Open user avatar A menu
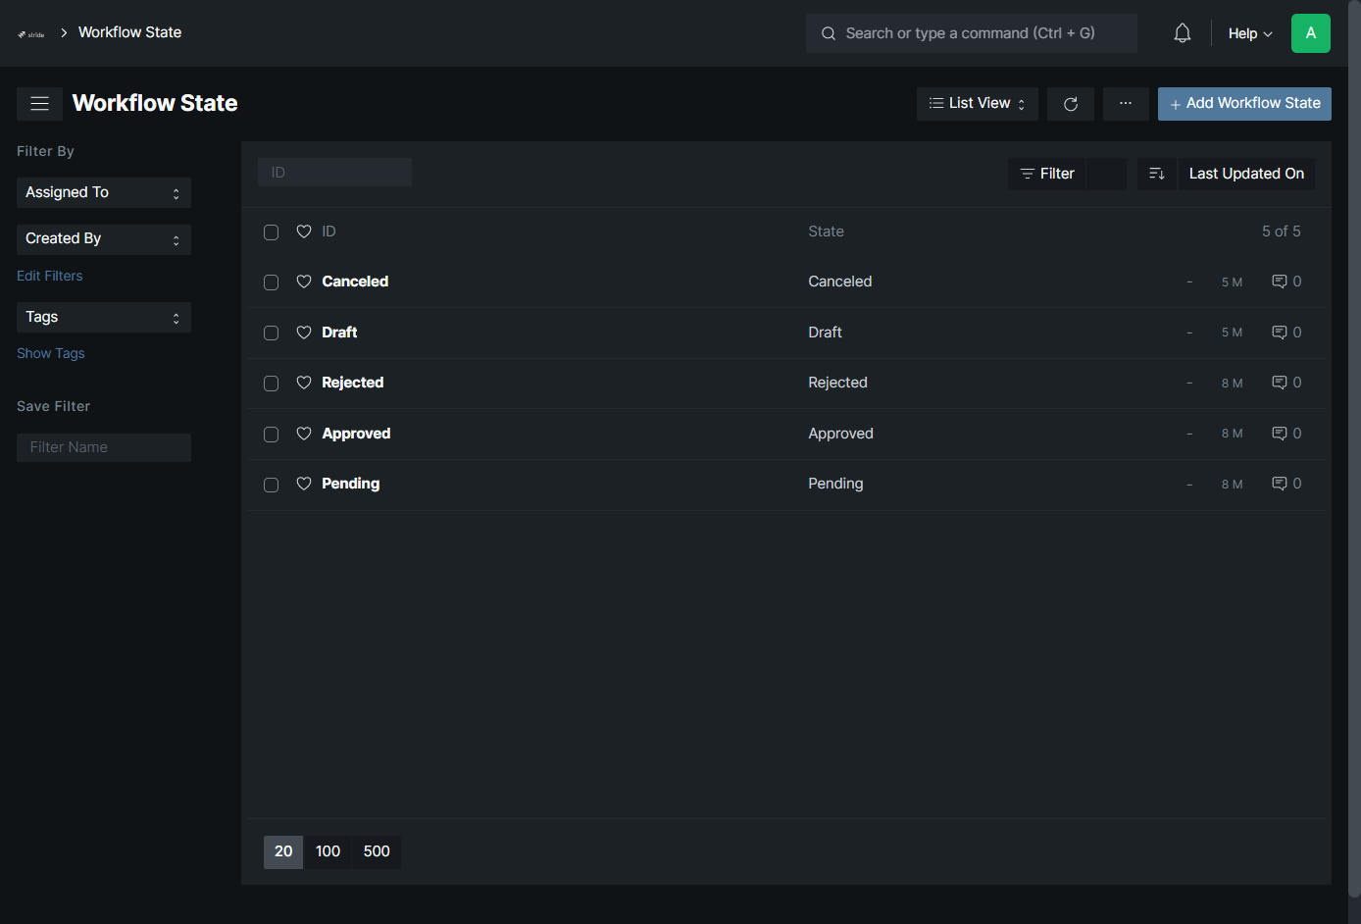Viewport: 1361px width, 924px height. tap(1311, 33)
